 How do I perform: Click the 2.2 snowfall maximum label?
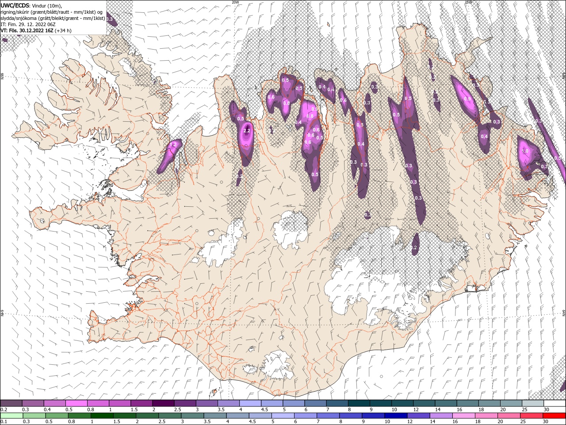[x=247, y=131]
